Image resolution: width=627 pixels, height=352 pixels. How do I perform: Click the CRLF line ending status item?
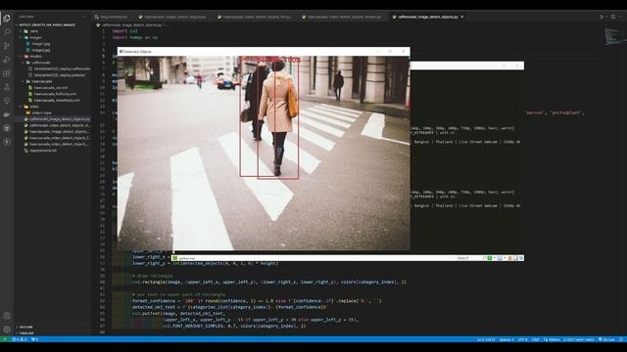[x=536, y=339]
